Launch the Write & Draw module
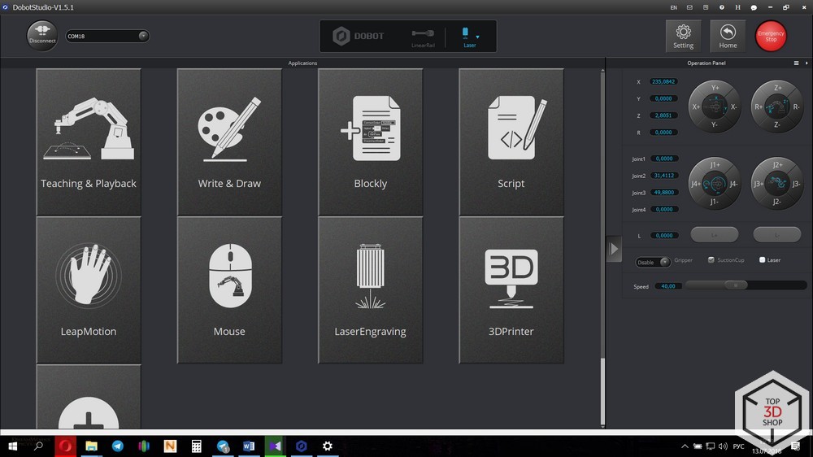Screen dimensions: 813x457 pos(230,142)
